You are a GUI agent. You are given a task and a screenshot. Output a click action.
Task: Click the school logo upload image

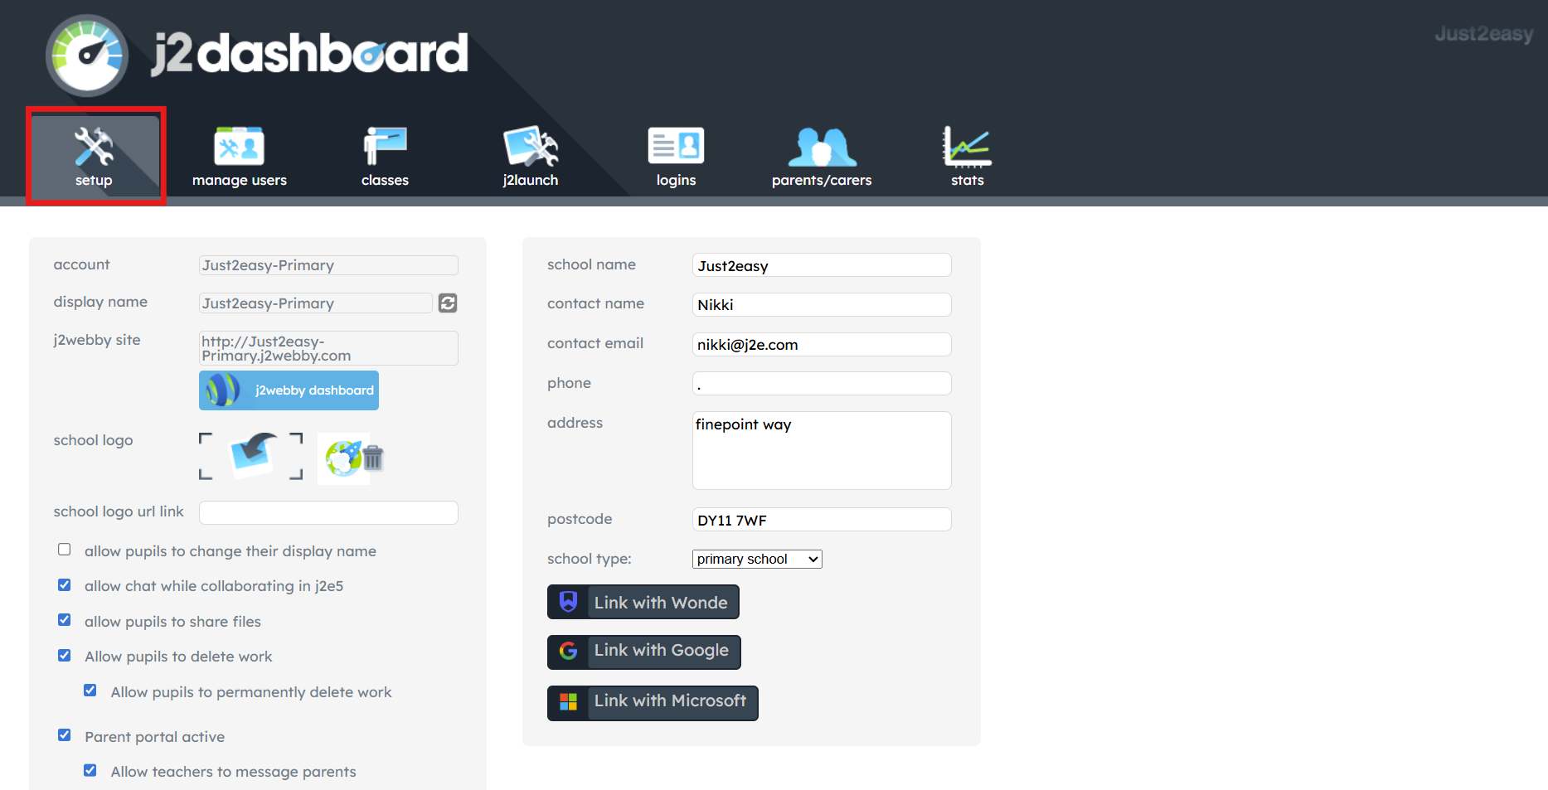251,456
